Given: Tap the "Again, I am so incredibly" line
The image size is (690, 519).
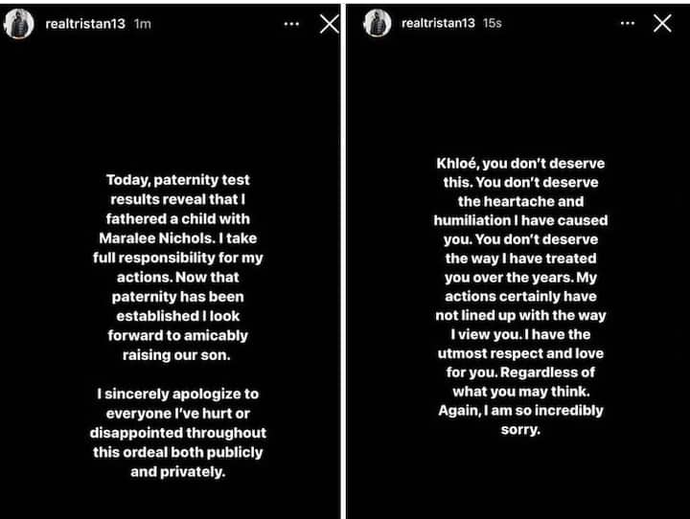Looking at the screenshot, I should tap(520, 411).
